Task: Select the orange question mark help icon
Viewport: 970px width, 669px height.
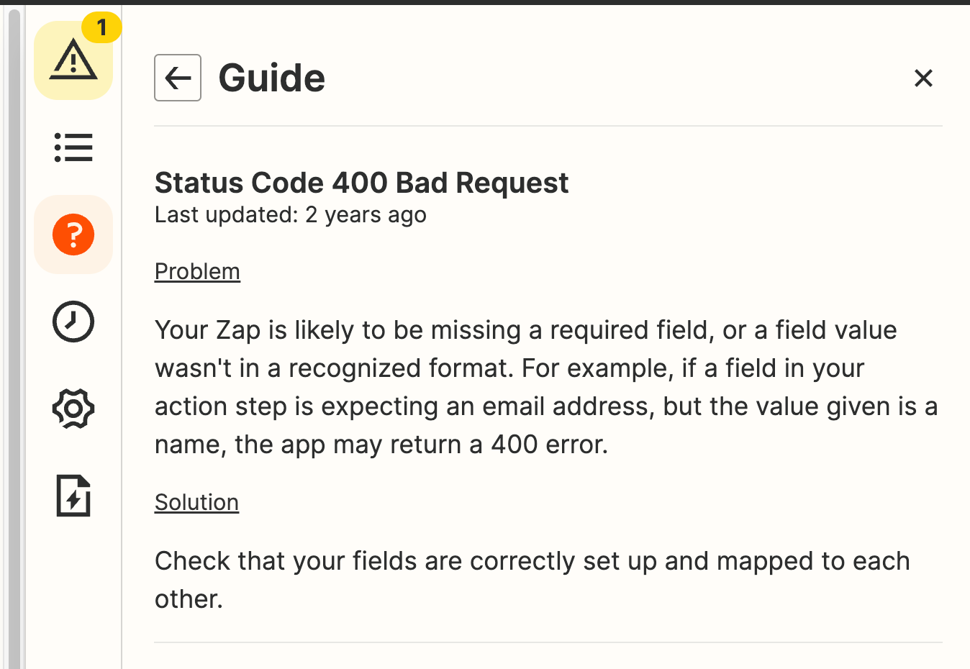Action: [73, 235]
